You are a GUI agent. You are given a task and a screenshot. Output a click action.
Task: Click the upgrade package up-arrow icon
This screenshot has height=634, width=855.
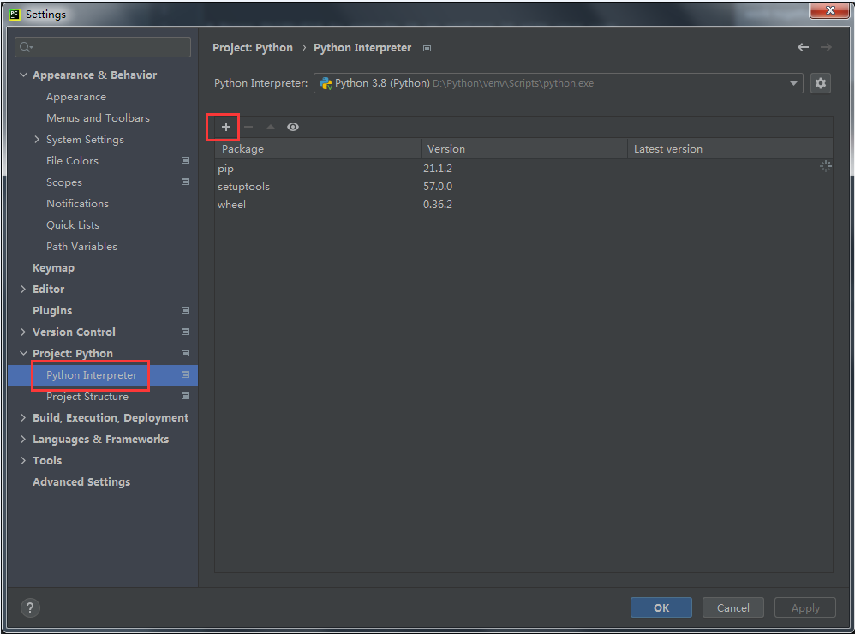271,127
